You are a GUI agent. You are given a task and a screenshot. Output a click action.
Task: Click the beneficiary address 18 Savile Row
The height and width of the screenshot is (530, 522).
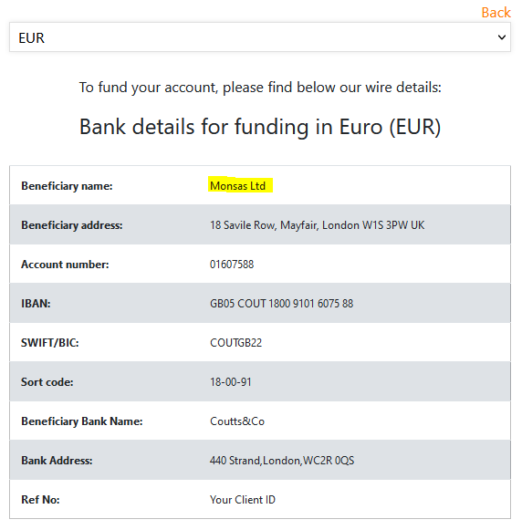317,225
